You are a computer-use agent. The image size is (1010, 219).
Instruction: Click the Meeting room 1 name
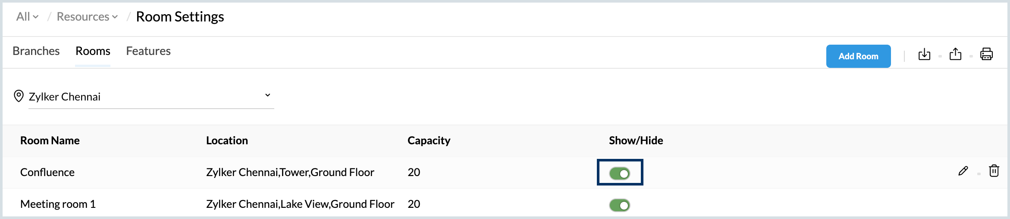point(58,204)
